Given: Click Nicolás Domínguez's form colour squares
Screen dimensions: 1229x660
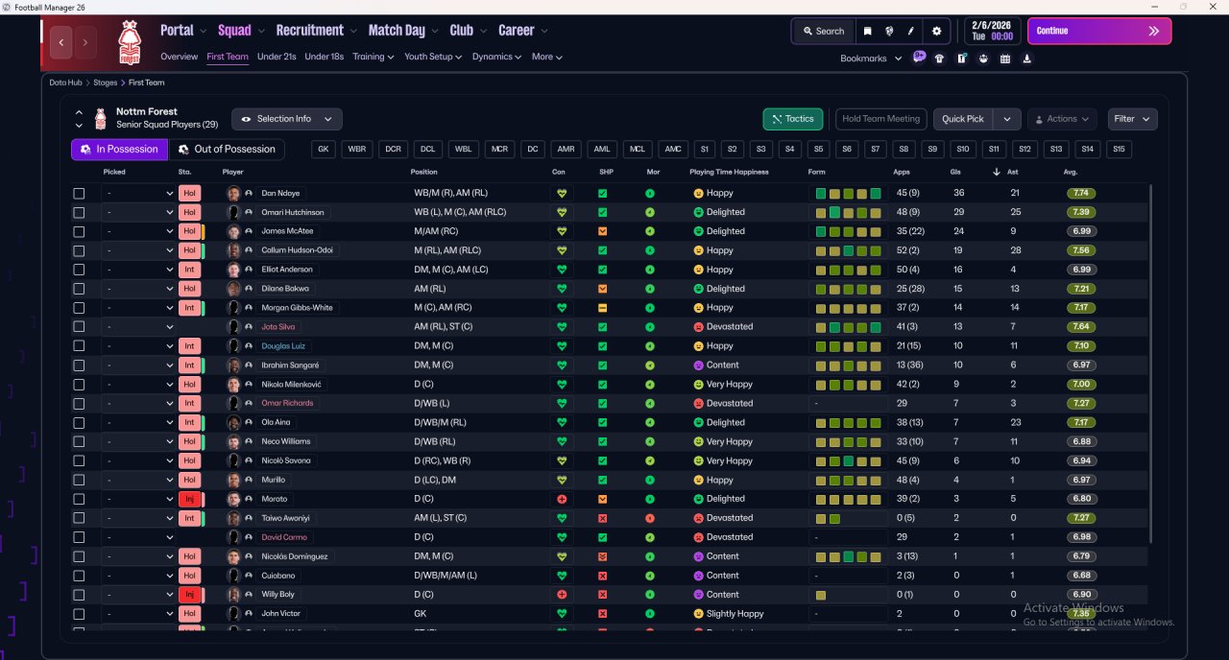Looking at the screenshot, I should coord(848,556).
